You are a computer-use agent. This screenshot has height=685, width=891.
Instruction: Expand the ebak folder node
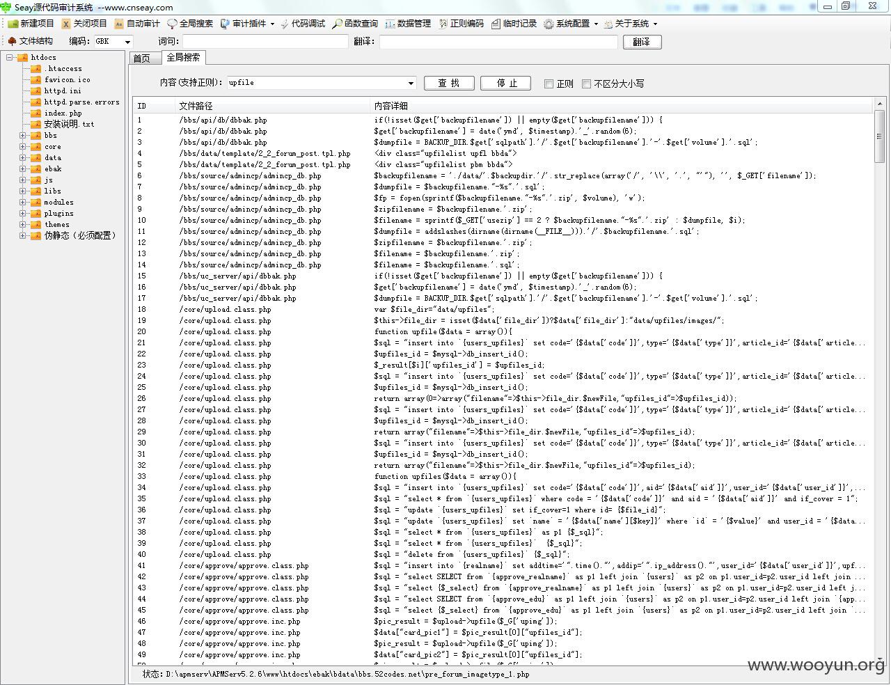pos(22,169)
